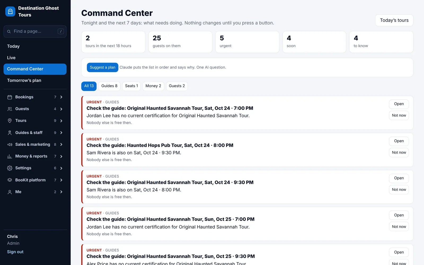Click the Bookings calendar icon

10,97
